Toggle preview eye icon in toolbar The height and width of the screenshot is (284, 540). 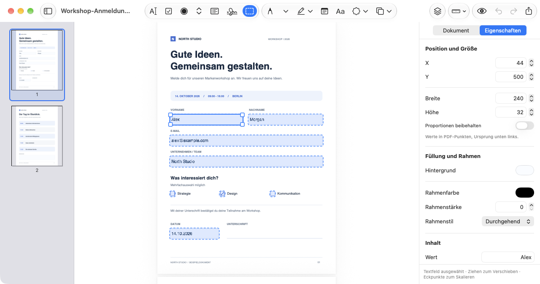coord(482,11)
